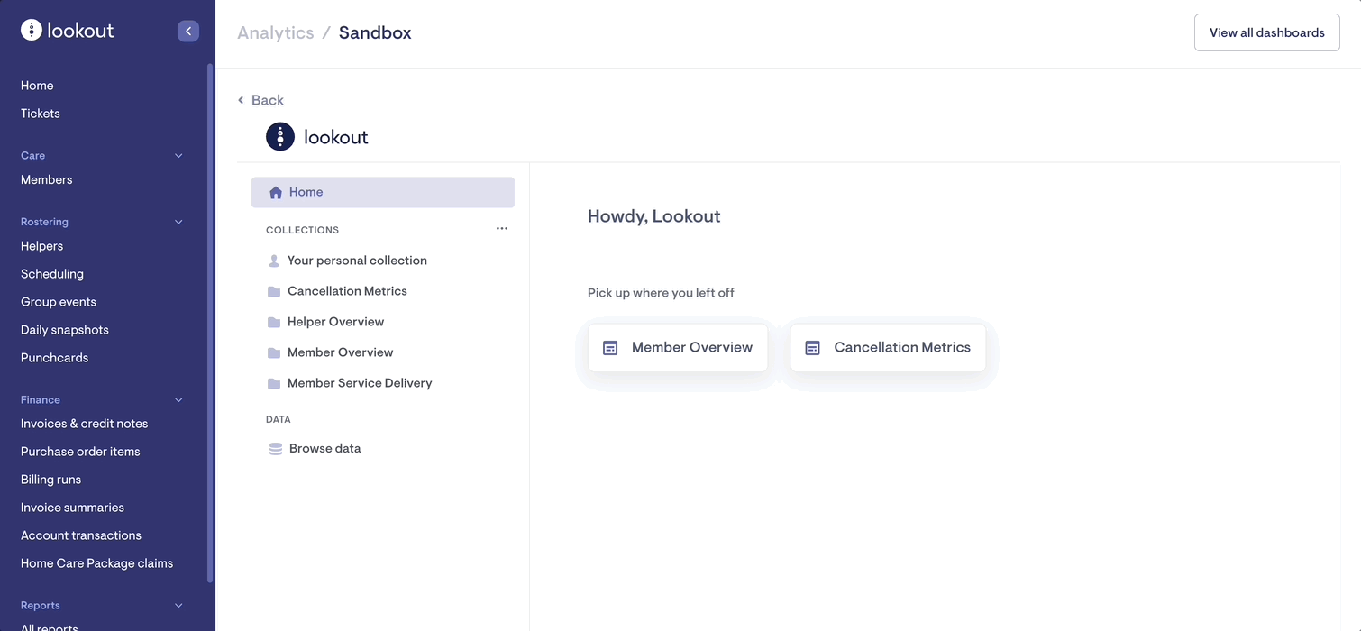Viewport: 1361px width, 631px height.
Task: Click the folder icon beside Cancellation Metrics
Action: click(x=274, y=291)
